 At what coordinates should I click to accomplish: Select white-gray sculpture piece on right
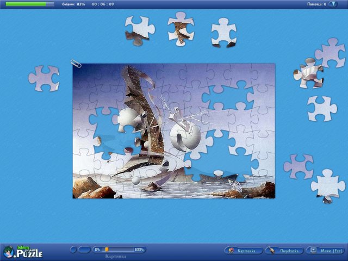click(308, 73)
